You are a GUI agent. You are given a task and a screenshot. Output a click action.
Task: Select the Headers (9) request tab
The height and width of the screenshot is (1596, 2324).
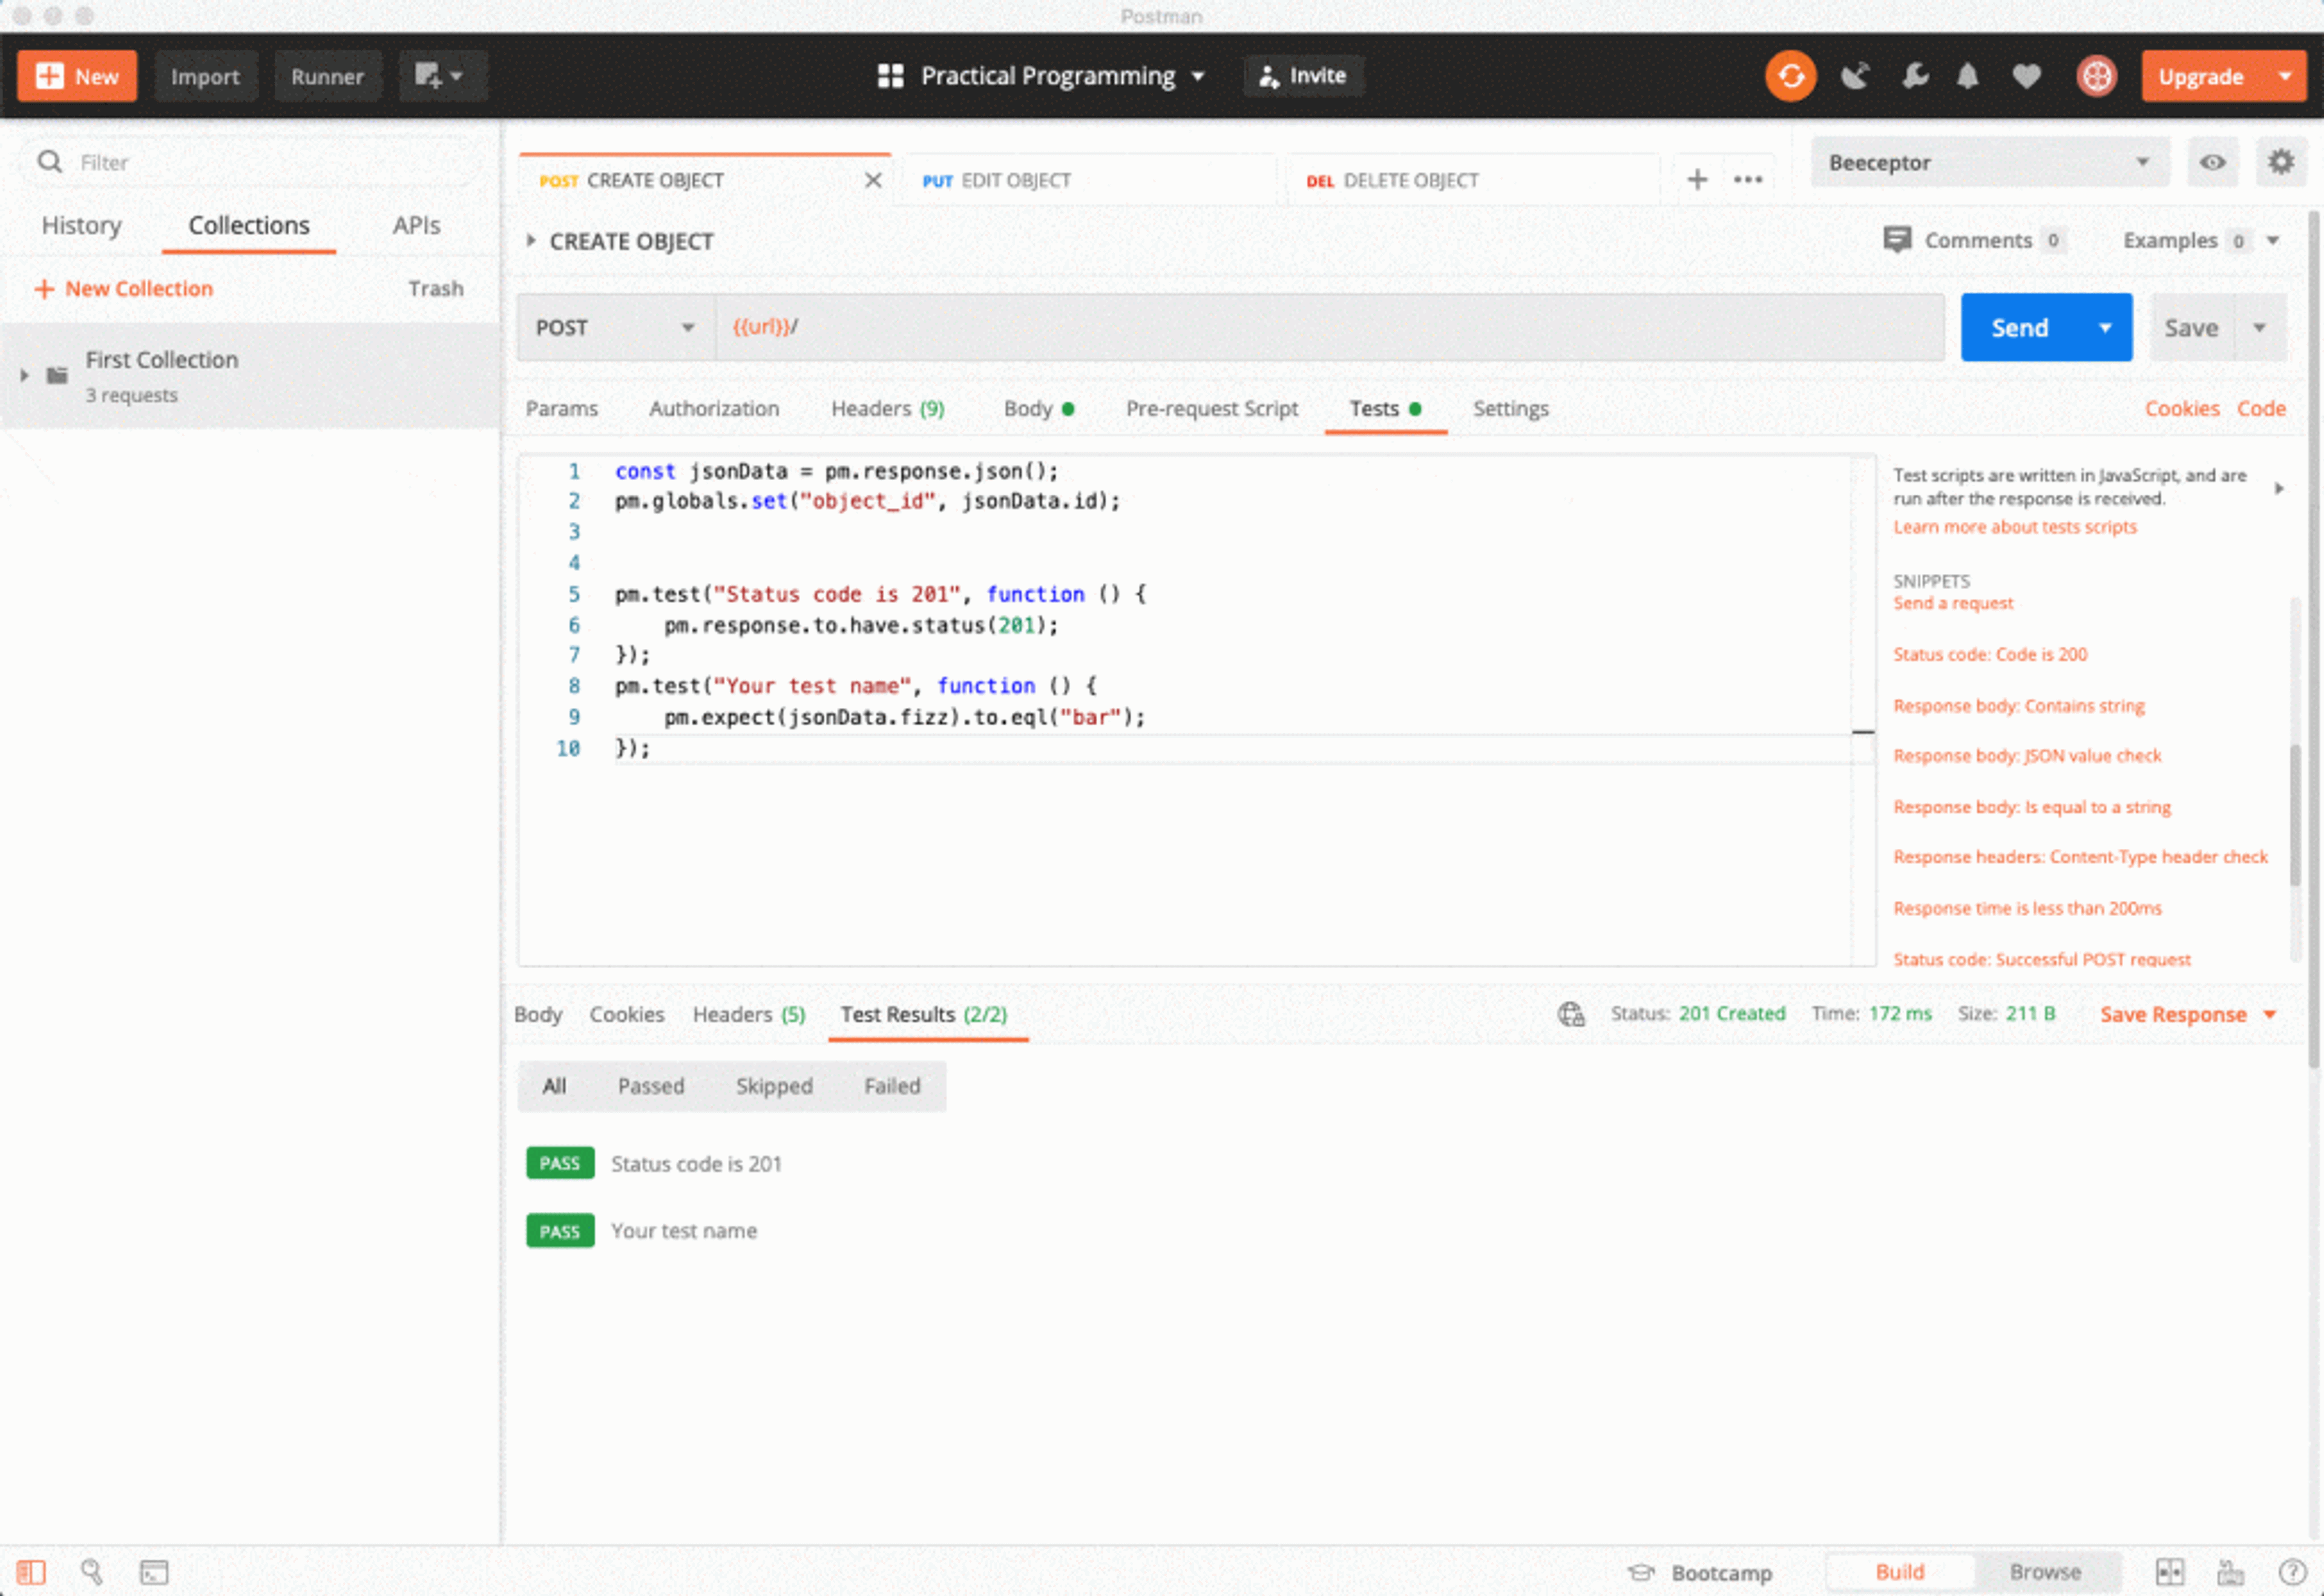click(x=887, y=408)
